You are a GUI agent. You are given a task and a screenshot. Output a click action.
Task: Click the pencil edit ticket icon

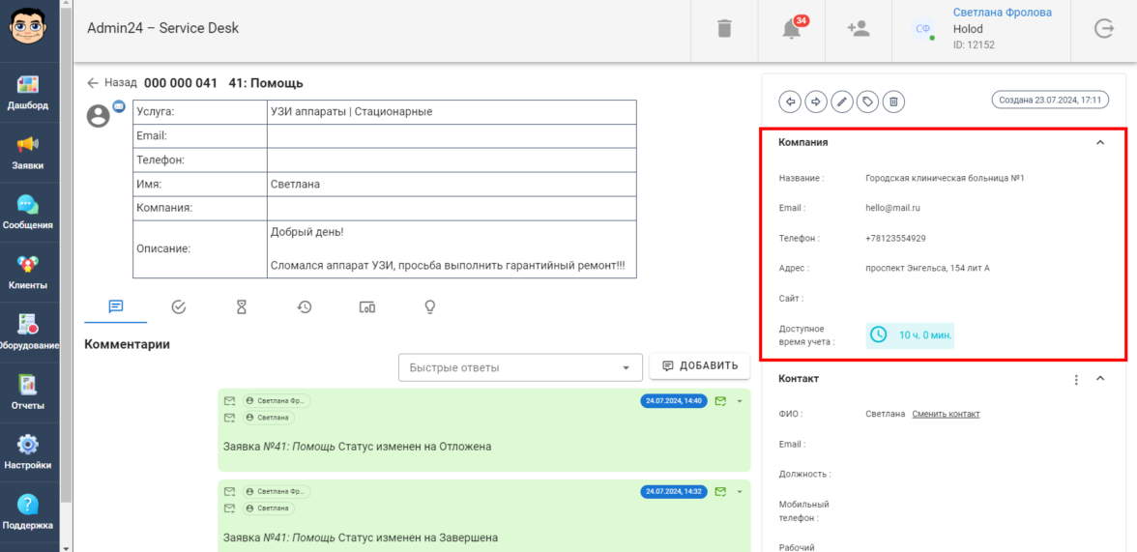pos(842,101)
